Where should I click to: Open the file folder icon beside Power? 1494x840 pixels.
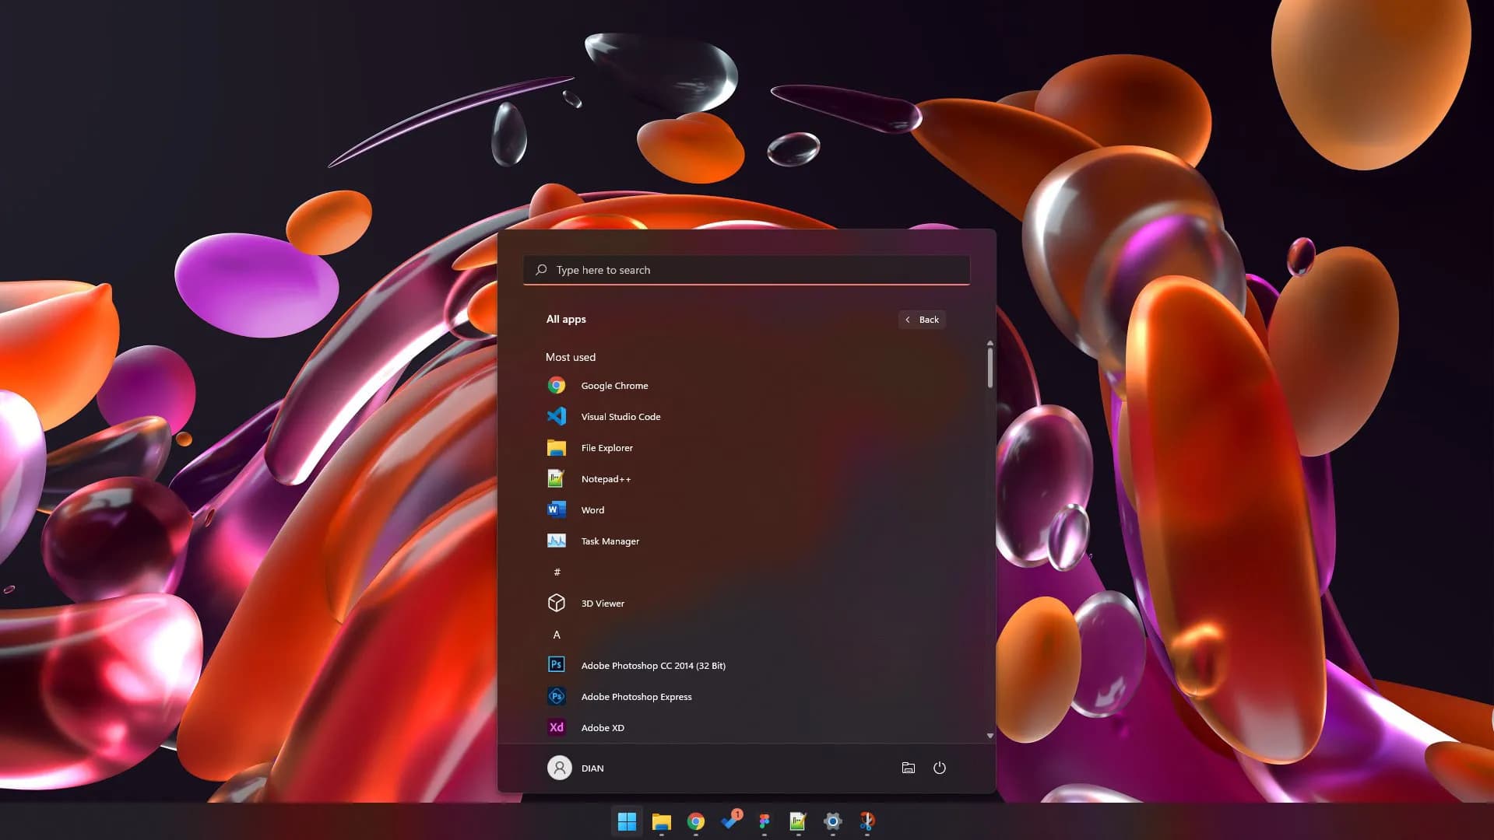tap(908, 768)
